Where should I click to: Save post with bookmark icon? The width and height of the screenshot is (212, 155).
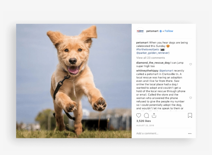tap(190, 116)
